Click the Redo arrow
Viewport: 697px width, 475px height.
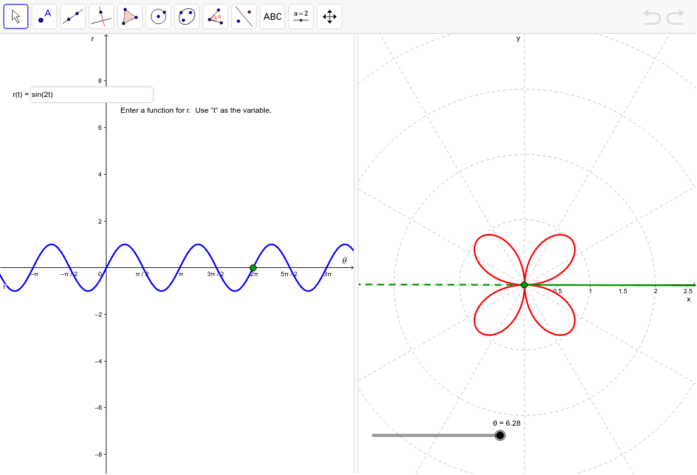[675, 17]
